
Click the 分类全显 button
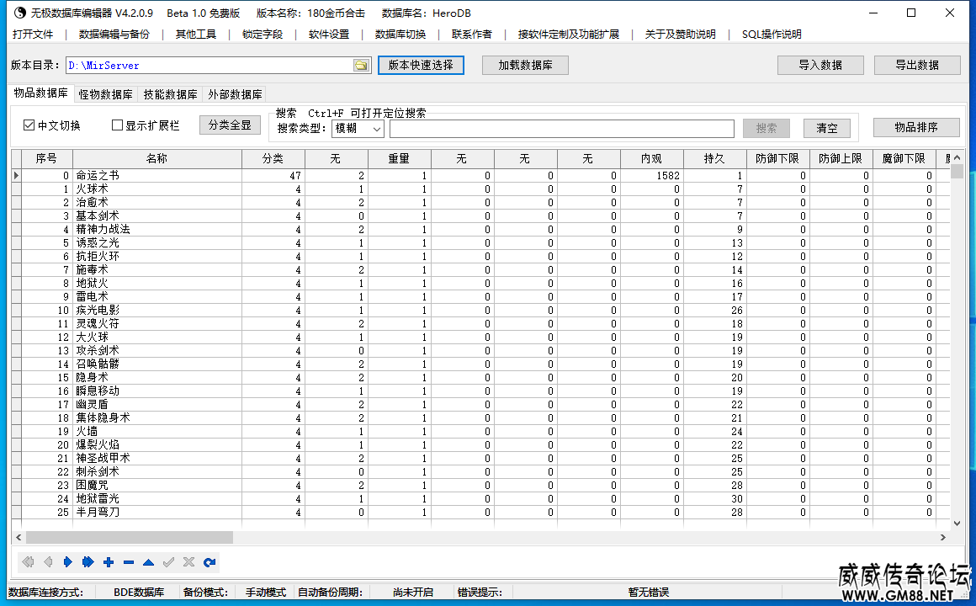click(230, 125)
